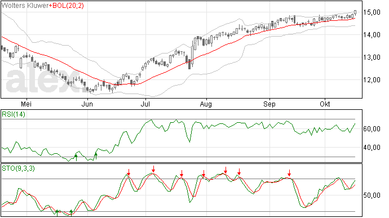The height and width of the screenshot is (218, 389).
Task: Select the Mei month label on time axis
Action: (x=26, y=104)
